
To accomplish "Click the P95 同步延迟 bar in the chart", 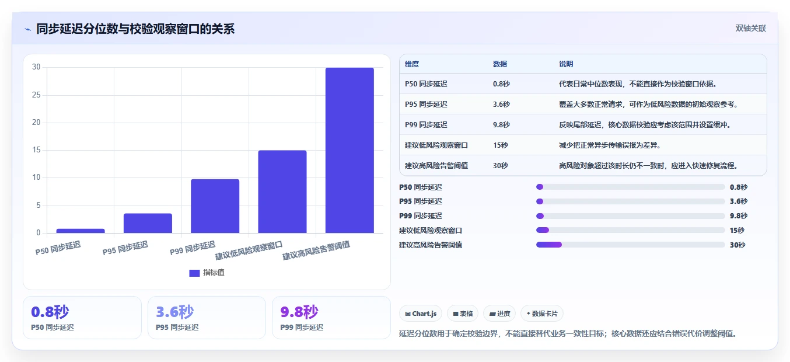I will click(x=148, y=223).
